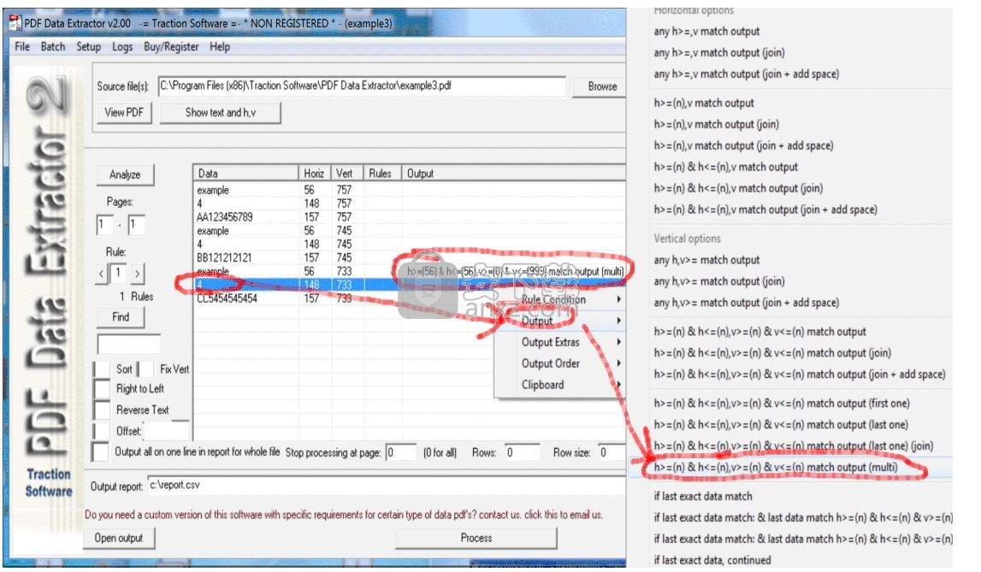Enable Right to Left checkbox

102,389
